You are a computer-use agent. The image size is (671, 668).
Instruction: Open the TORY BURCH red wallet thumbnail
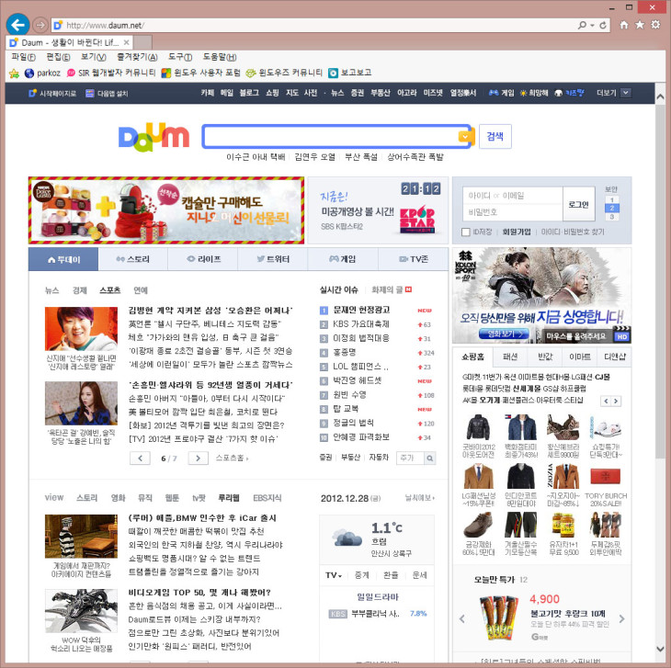coord(605,476)
